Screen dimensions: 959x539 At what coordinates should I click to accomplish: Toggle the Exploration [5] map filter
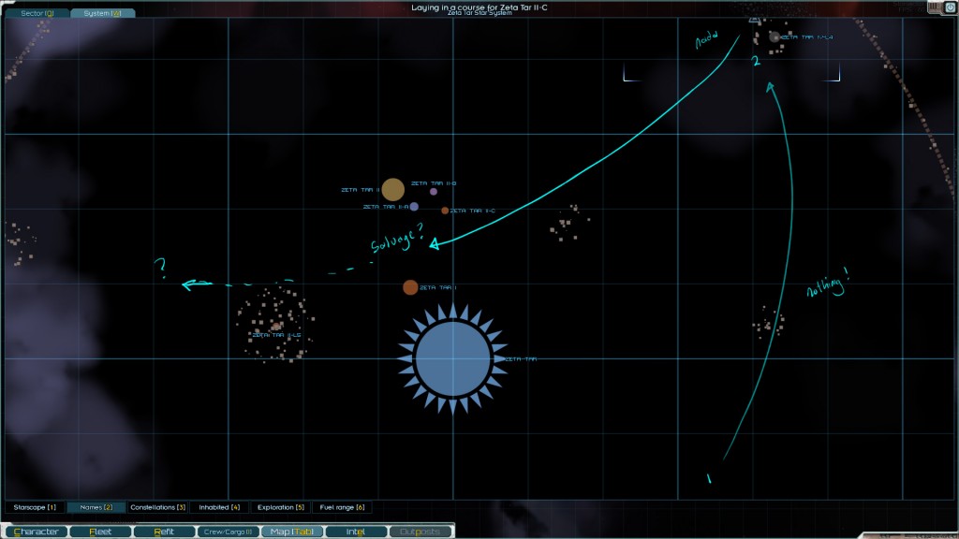click(x=281, y=507)
